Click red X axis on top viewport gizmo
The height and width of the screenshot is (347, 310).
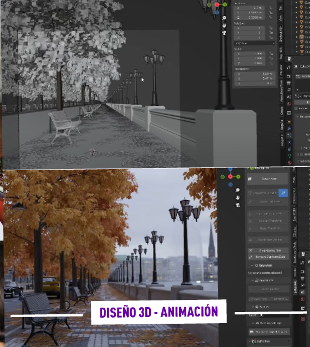pos(217,4)
